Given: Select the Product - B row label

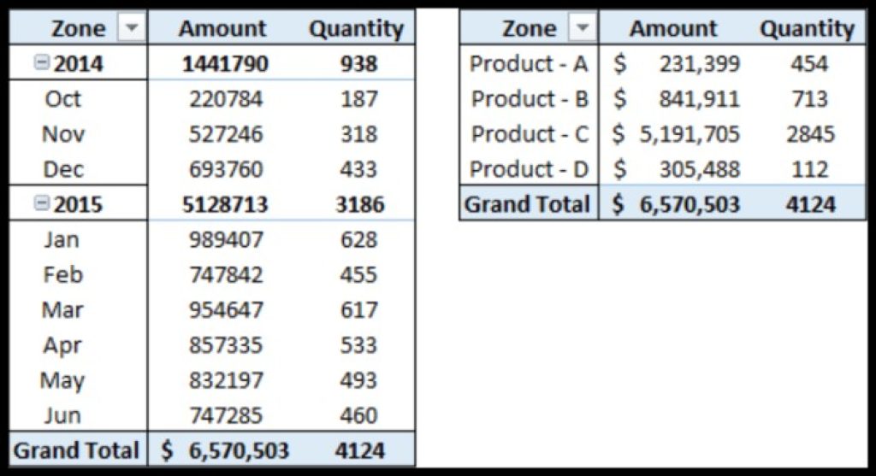Looking at the screenshot, I should [x=530, y=99].
